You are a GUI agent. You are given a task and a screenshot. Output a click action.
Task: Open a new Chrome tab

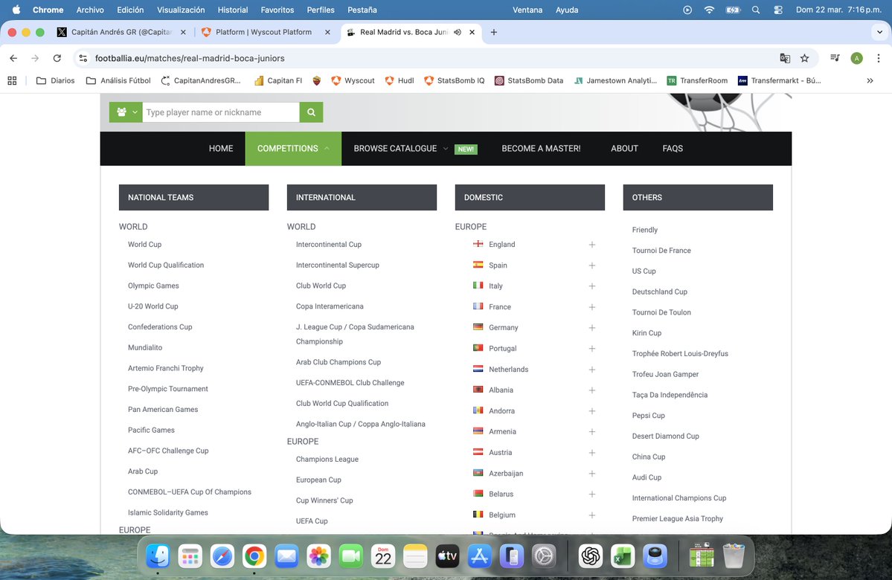click(494, 33)
